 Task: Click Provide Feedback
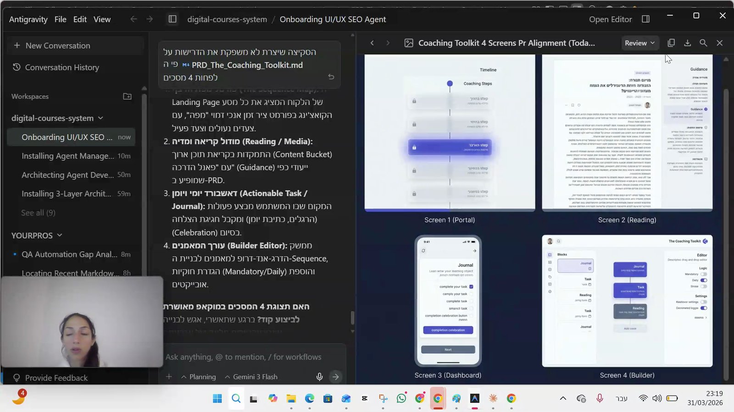click(50, 378)
